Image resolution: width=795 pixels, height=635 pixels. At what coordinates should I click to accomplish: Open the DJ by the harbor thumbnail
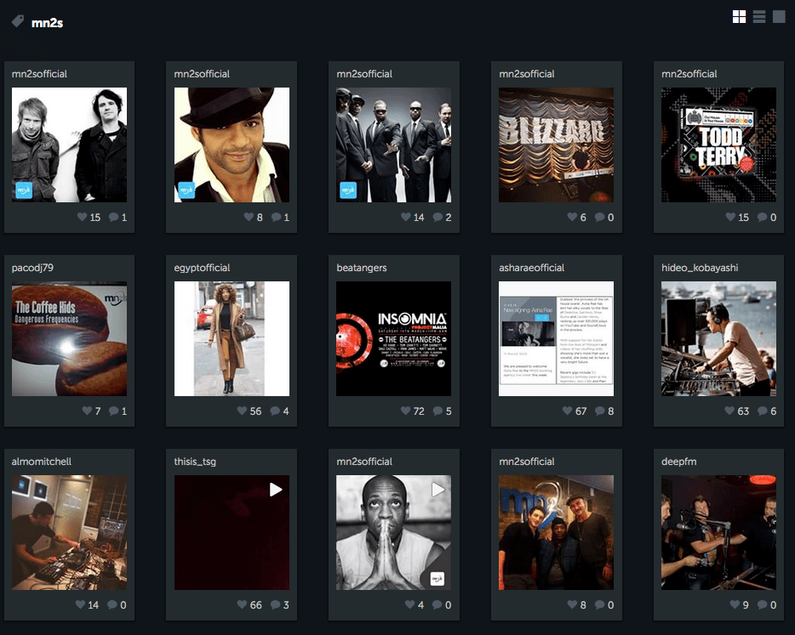pos(718,339)
